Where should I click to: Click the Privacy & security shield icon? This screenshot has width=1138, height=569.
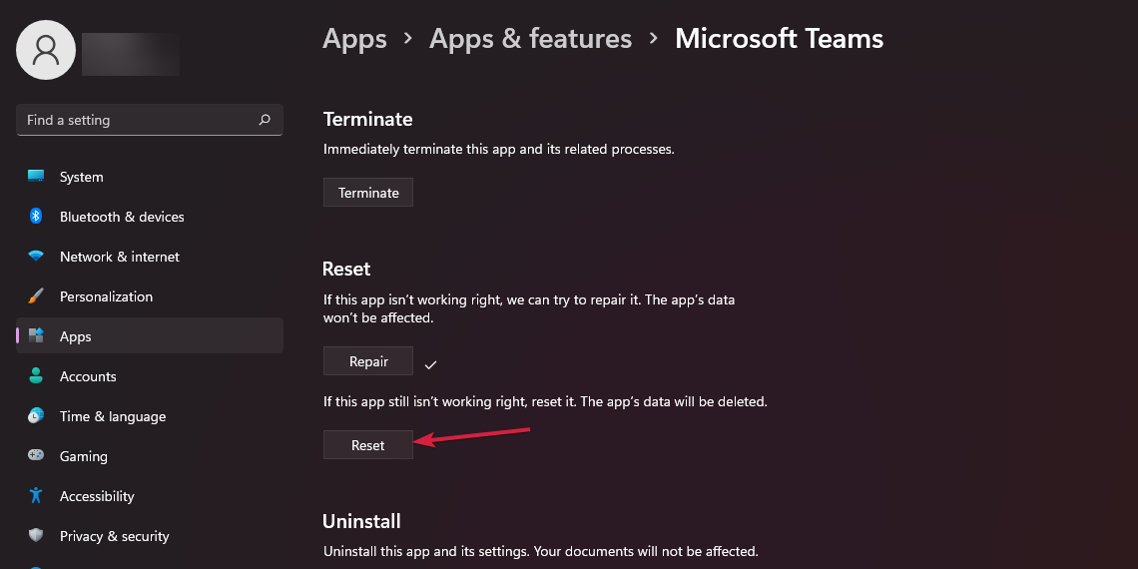tap(36, 536)
